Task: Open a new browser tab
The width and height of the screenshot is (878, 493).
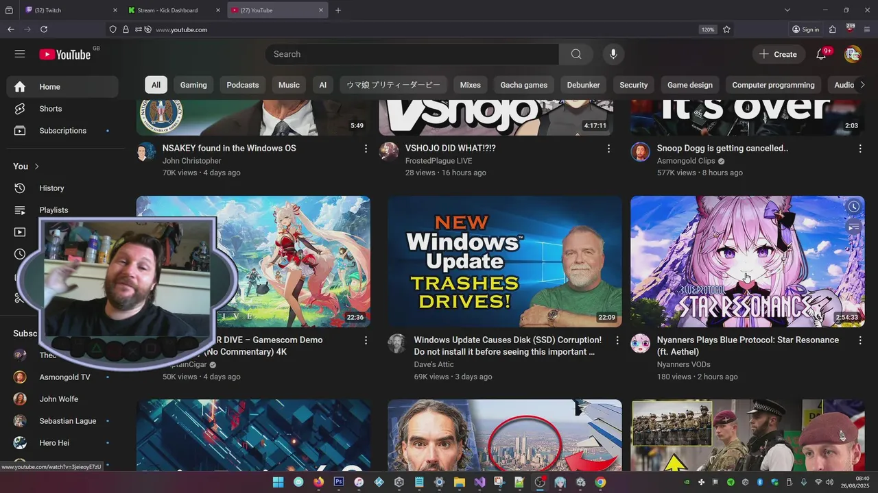Action: click(x=338, y=10)
